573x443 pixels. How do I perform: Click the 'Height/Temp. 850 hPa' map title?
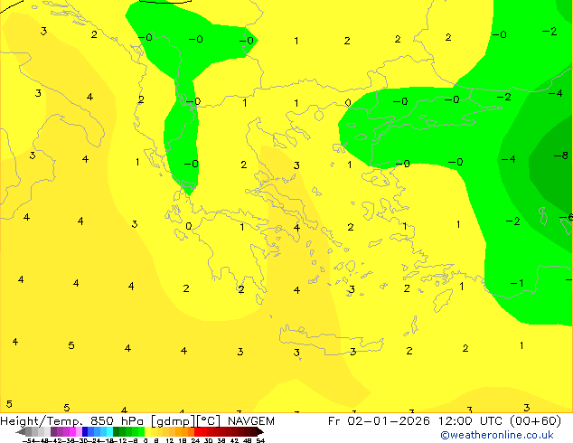click(x=71, y=421)
